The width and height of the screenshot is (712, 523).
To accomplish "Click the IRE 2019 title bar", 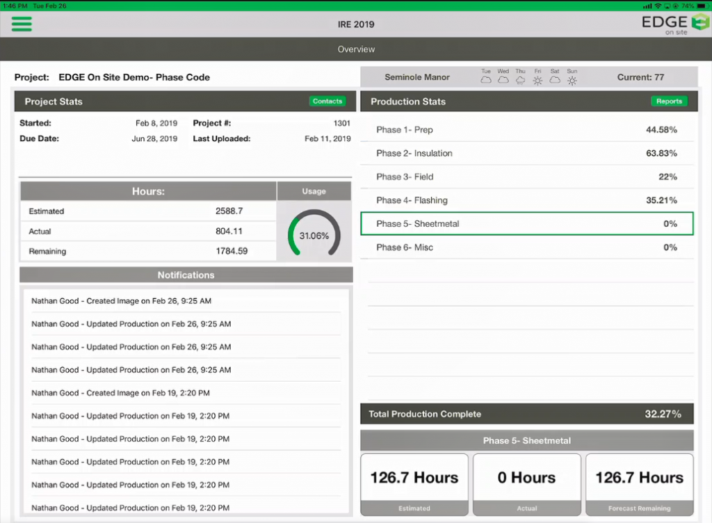I will (x=356, y=24).
